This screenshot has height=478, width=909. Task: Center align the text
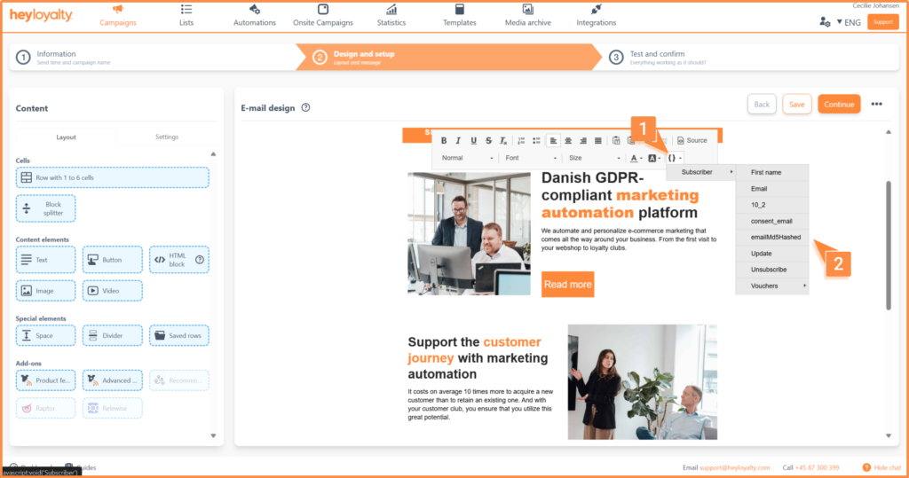(568, 140)
